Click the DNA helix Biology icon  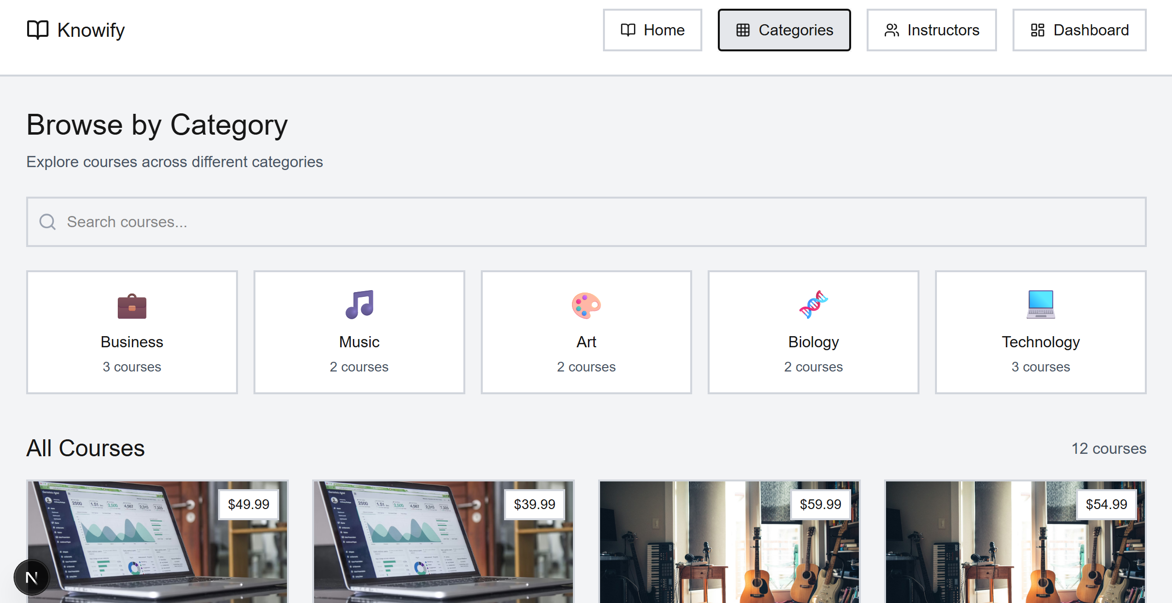[x=813, y=305]
